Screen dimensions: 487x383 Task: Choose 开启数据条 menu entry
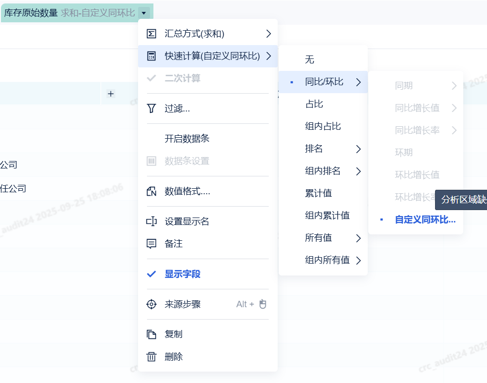(x=208, y=139)
